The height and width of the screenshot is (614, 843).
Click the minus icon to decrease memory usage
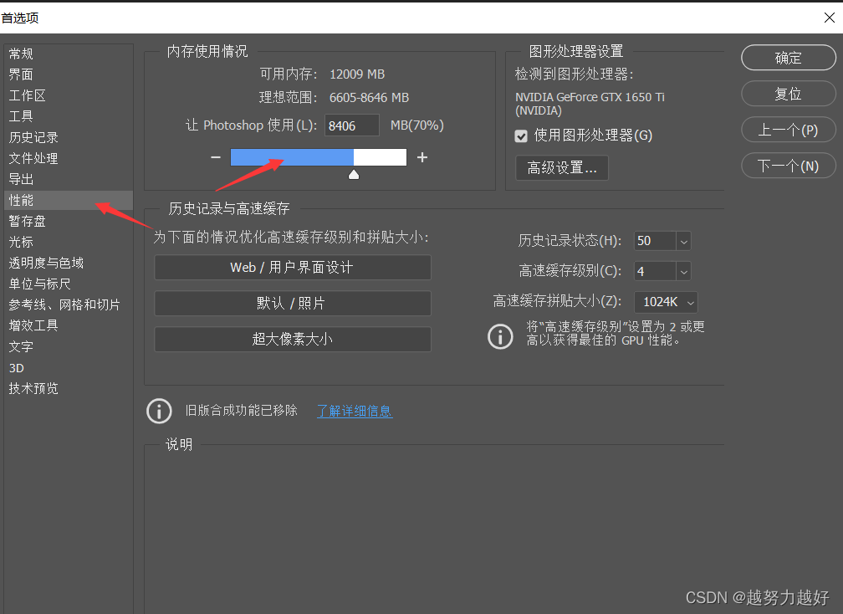[216, 157]
